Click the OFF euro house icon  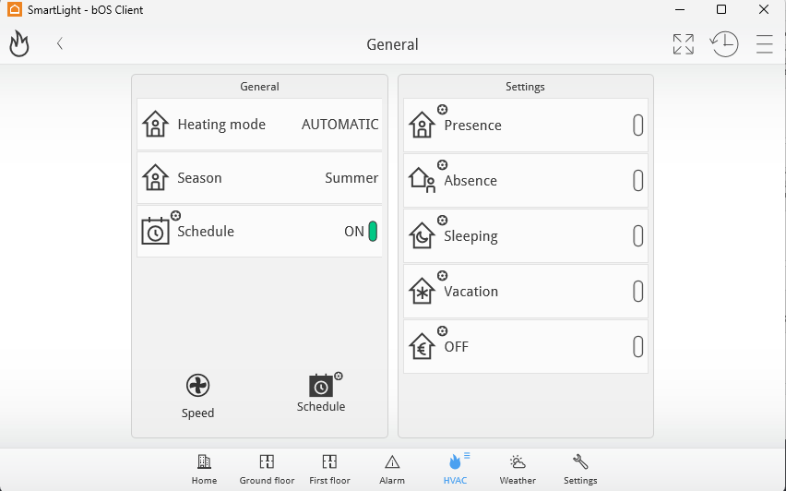[x=423, y=346]
